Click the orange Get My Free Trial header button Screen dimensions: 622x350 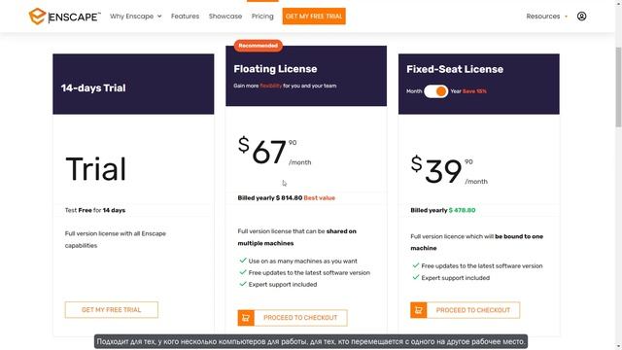tap(314, 17)
